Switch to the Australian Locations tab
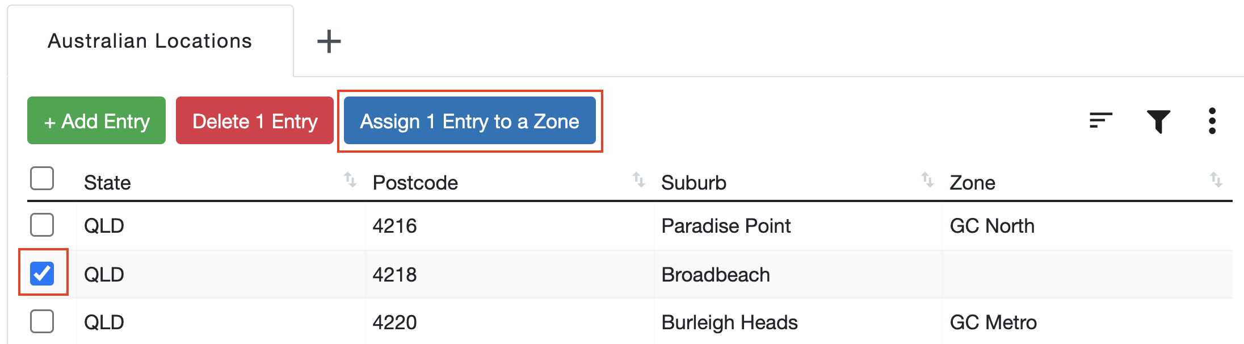The height and width of the screenshot is (344, 1244). [150, 40]
